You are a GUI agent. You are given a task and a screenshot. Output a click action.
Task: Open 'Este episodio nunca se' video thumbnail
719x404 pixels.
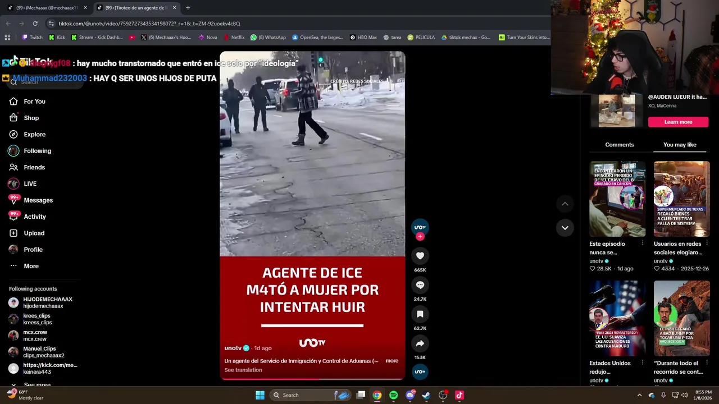(x=617, y=199)
